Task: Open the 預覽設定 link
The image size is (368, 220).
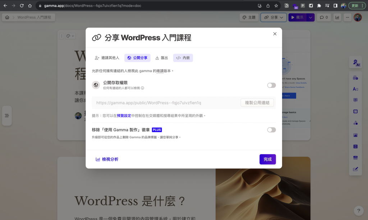Action: [124, 116]
